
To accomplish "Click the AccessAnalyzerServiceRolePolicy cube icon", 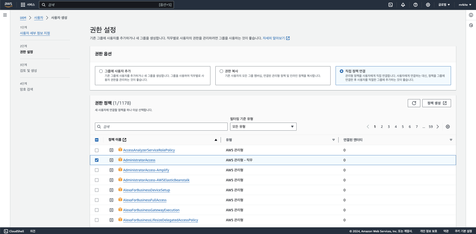I will coord(120,150).
